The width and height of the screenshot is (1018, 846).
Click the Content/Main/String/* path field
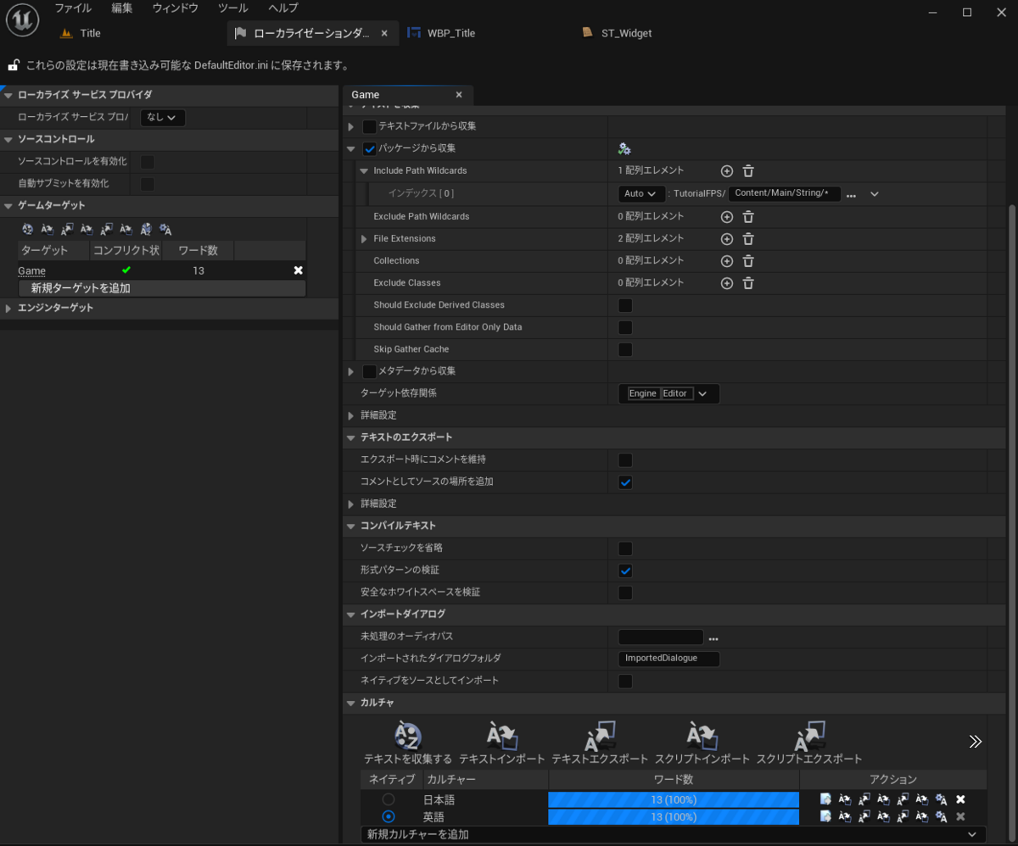[x=785, y=194]
